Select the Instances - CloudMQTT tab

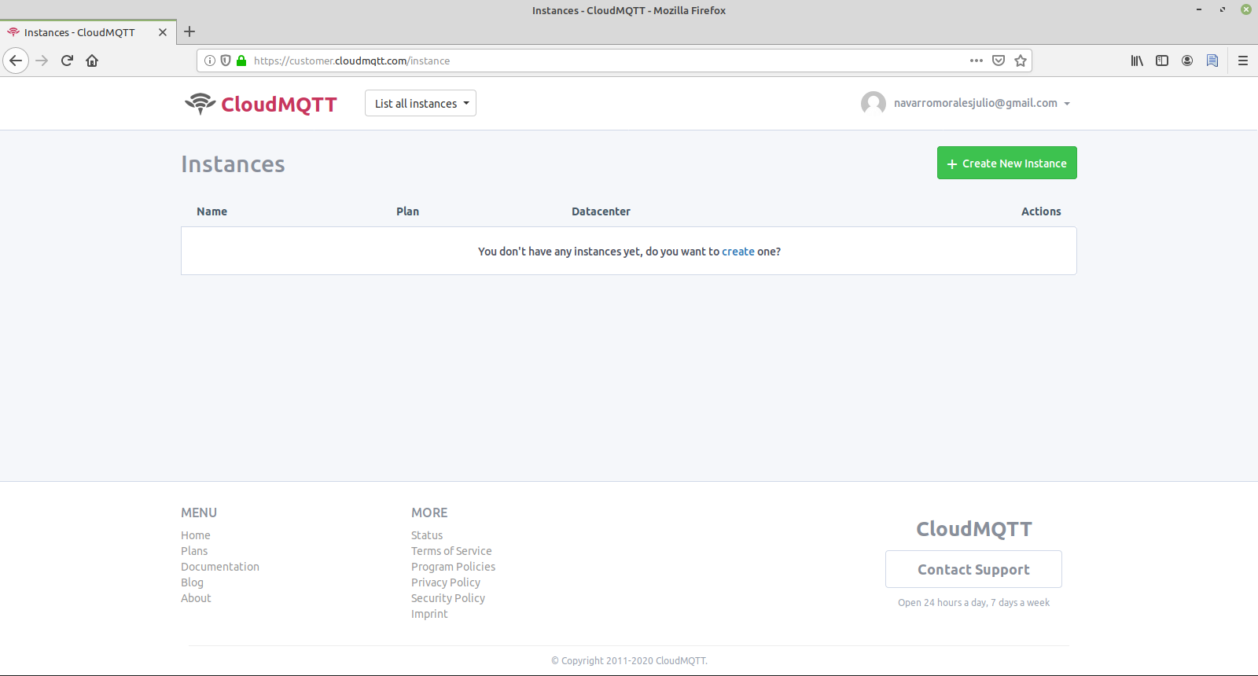[x=88, y=32]
